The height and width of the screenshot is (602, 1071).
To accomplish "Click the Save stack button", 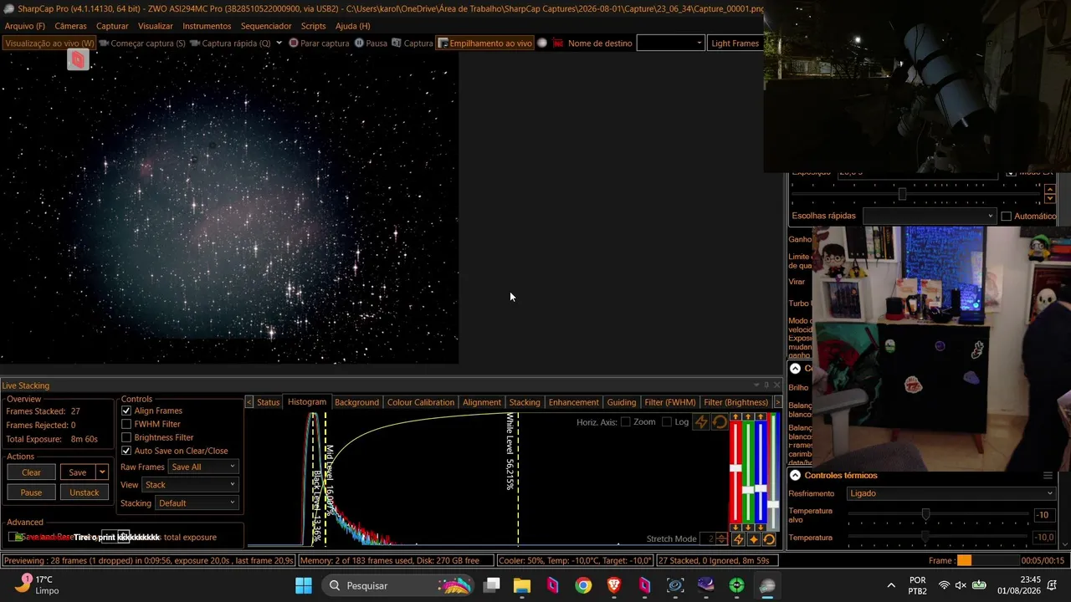I will (78, 472).
